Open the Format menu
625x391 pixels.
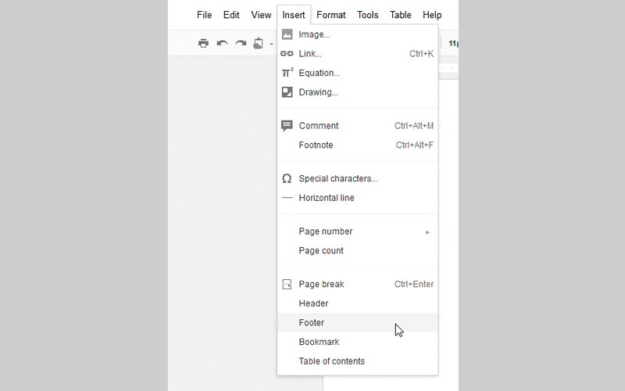[331, 15]
